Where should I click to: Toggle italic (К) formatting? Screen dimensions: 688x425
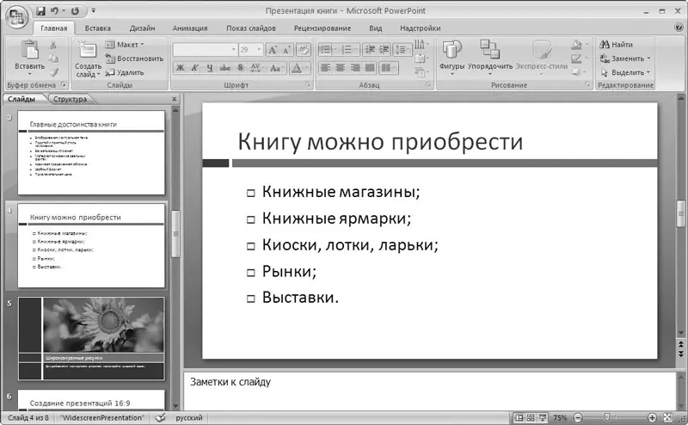[x=195, y=68]
